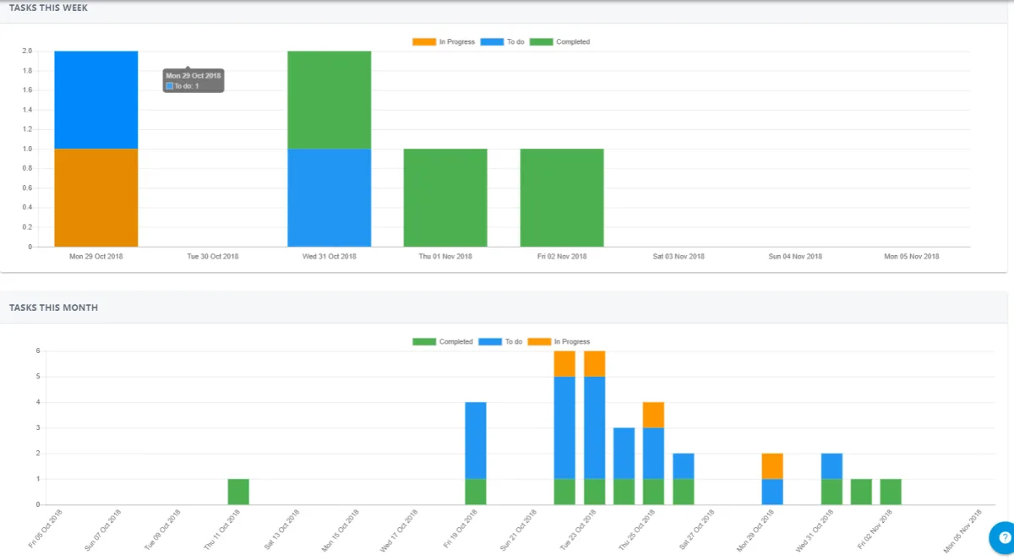Select orange bar at Mon 29 Oct monthly
This screenshot has width=1014, height=560.
coord(772,466)
